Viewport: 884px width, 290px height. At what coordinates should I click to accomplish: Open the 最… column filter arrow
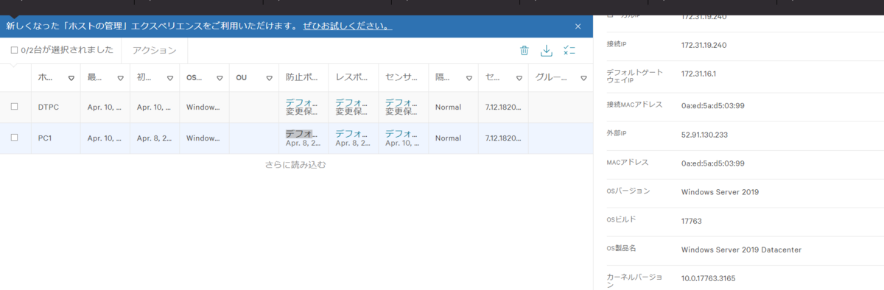(121, 78)
